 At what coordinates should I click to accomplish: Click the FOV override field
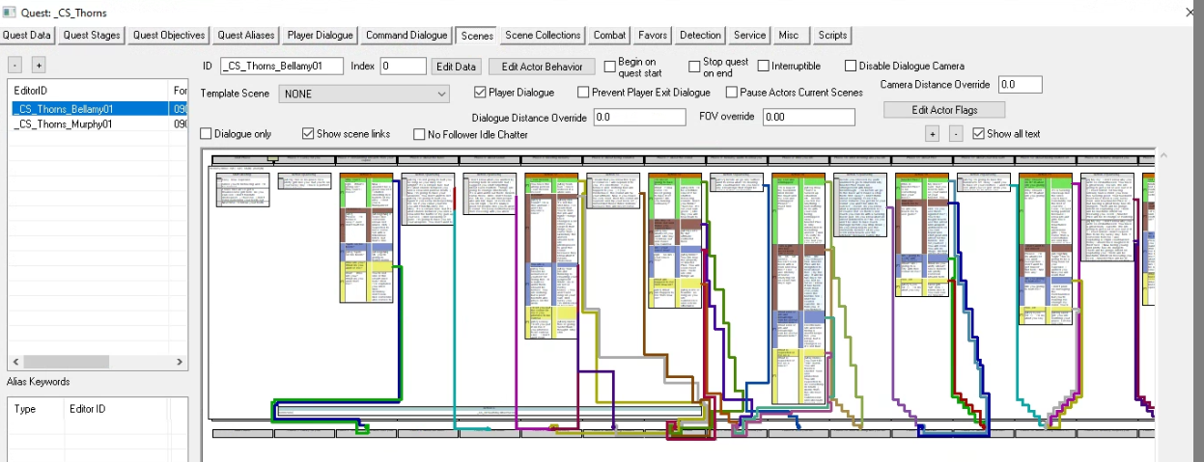[x=808, y=118]
